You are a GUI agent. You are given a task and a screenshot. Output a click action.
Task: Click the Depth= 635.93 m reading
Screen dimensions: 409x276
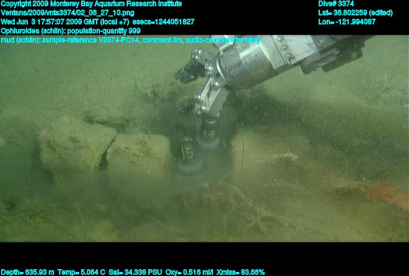27,273
